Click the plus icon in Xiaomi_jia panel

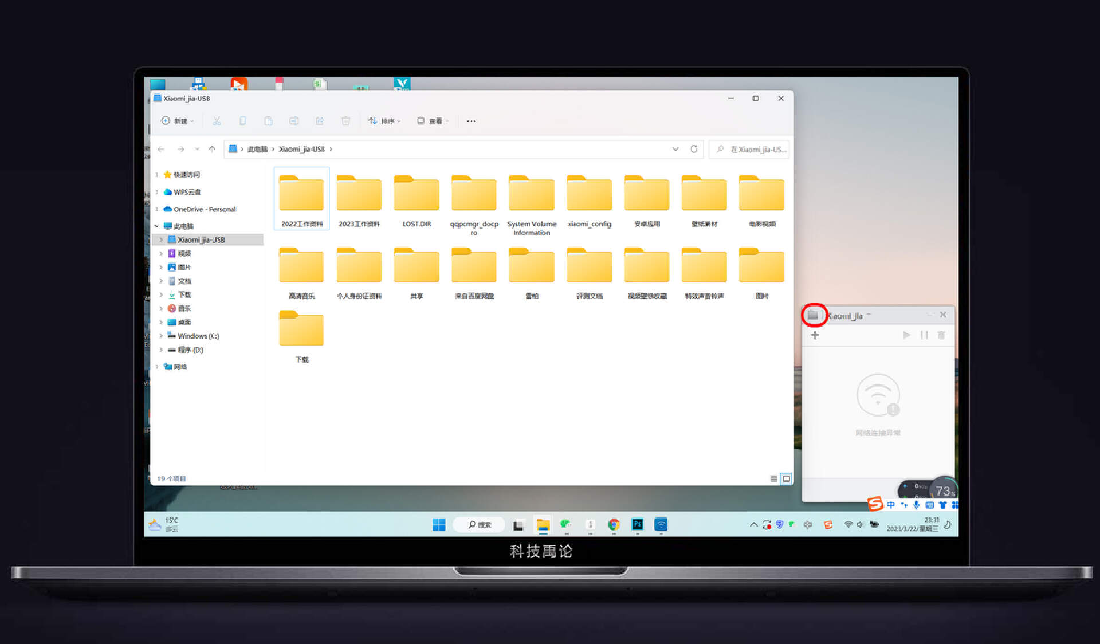click(x=815, y=335)
